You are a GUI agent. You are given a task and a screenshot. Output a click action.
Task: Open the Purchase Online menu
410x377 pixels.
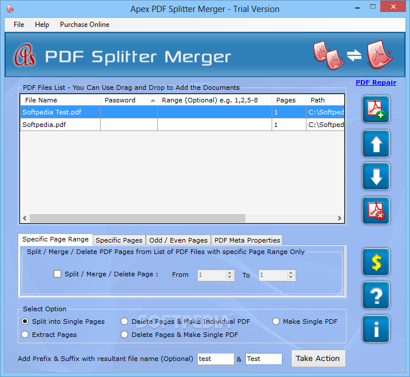click(x=85, y=25)
